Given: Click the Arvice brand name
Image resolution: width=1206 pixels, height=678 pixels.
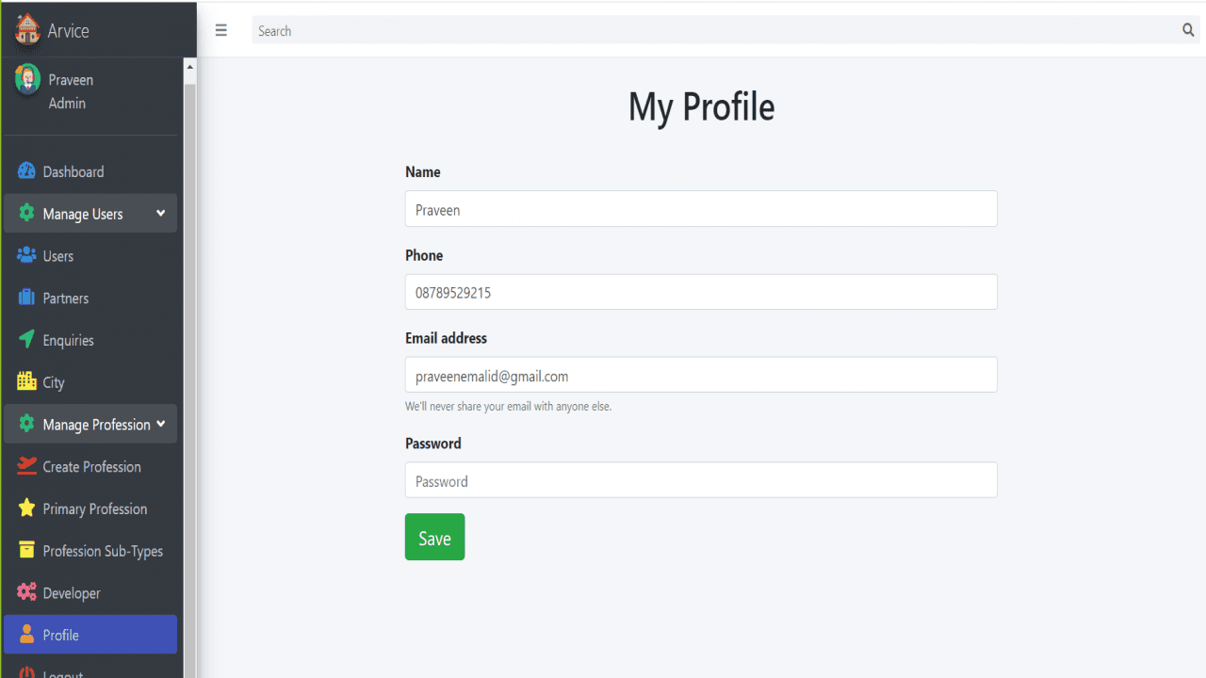Looking at the screenshot, I should coord(69,31).
